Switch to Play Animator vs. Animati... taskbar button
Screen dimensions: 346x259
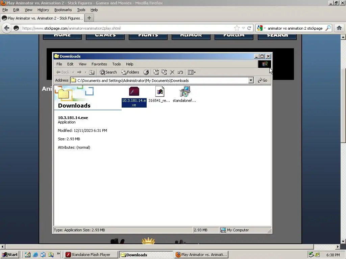click(201, 255)
